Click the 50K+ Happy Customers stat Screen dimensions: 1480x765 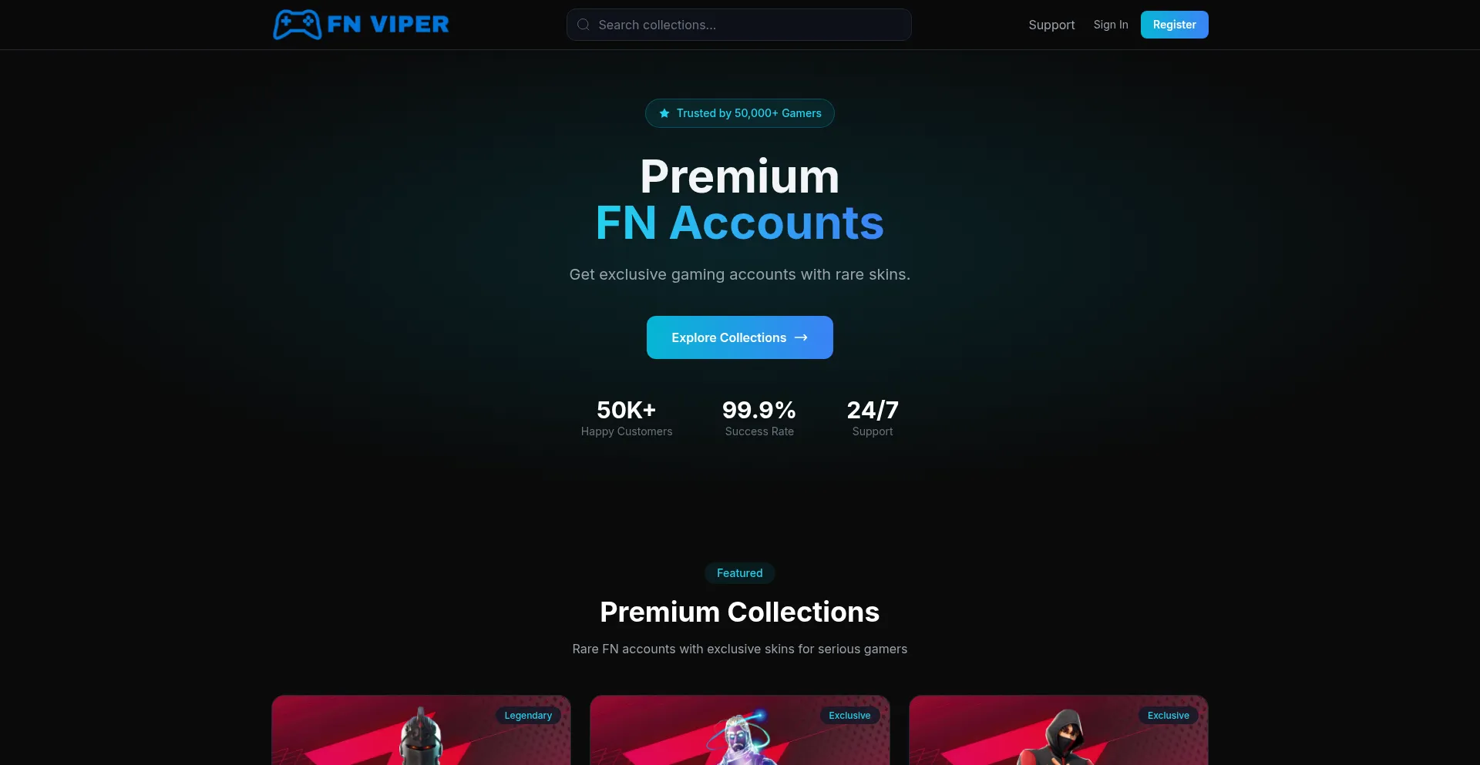(626, 418)
